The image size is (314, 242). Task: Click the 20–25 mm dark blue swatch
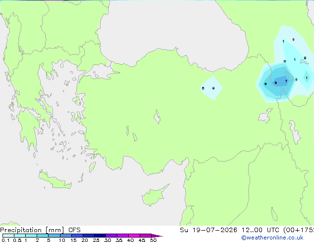click(89, 236)
